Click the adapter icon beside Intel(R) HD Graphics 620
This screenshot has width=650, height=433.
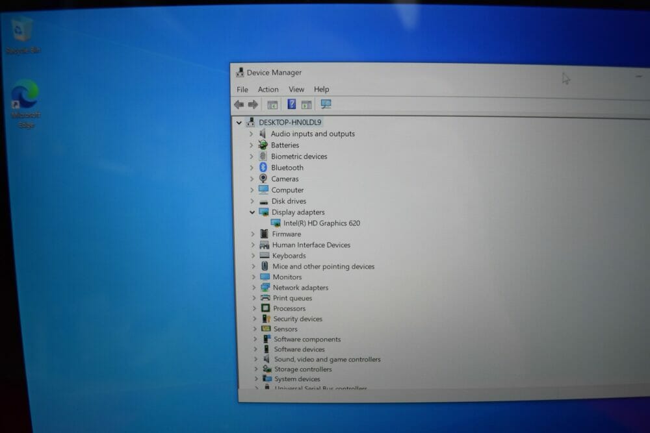(276, 223)
